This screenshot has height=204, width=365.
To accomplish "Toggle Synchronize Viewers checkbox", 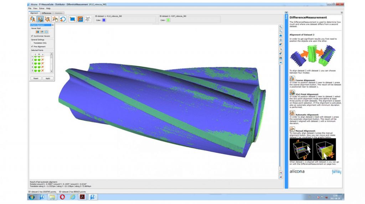I will (x=32, y=36).
